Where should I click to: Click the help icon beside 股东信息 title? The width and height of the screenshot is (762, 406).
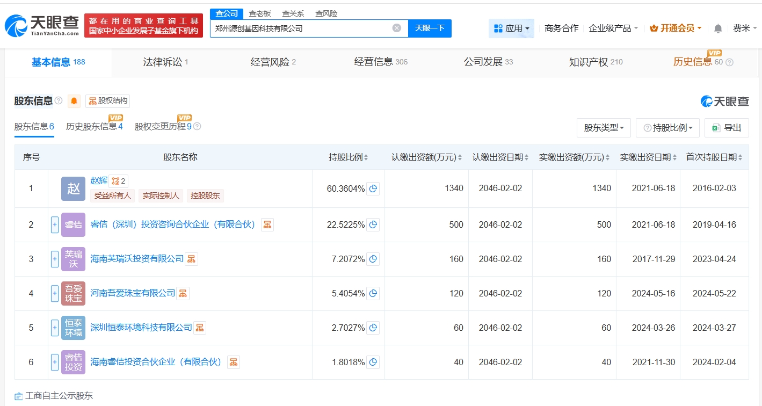59,100
